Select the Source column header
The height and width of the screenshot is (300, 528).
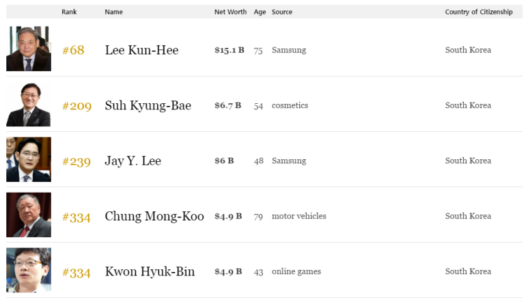pyautogui.click(x=282, y=12)
